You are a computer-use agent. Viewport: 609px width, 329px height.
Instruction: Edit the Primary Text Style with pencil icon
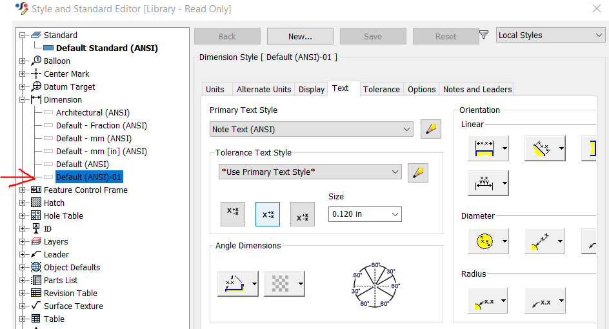431,130
